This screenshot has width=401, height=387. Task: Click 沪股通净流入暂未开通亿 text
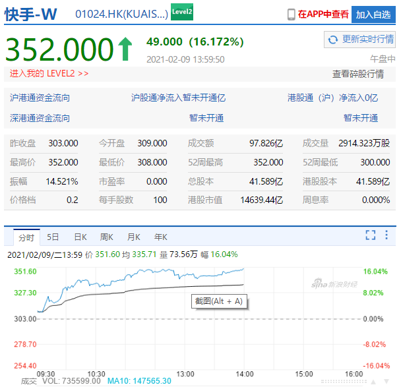click(178, 98)
